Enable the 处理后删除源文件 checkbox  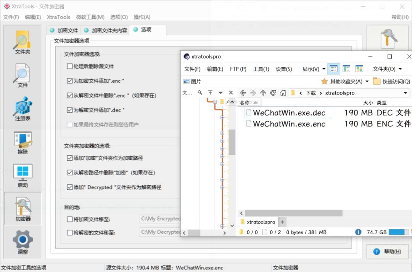[70, 66]
